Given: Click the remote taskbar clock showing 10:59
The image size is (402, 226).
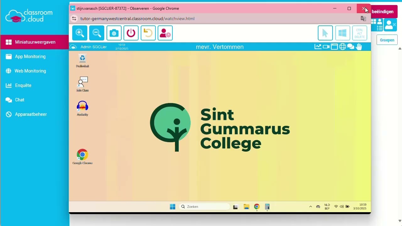Looking at the screenshot, I should click(360, 207).
